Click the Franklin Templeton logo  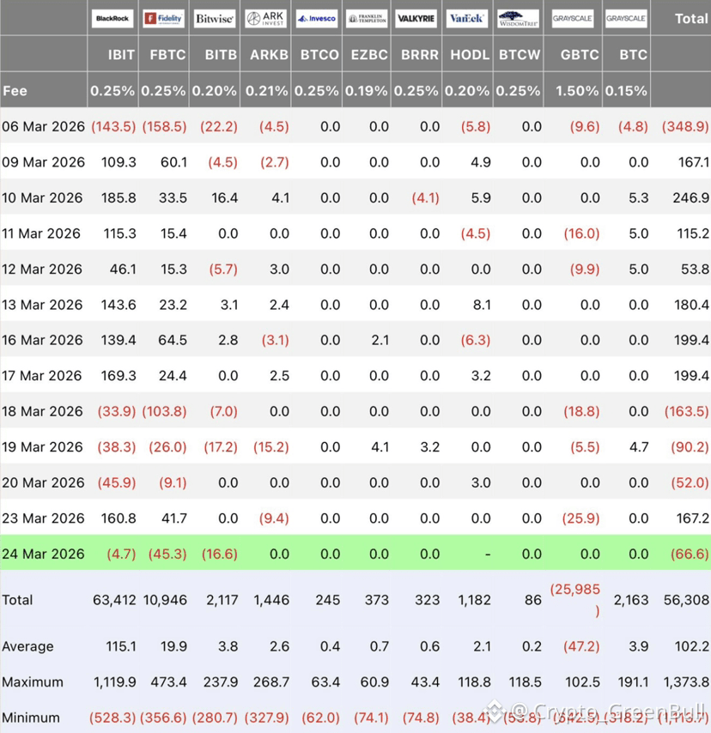368,19
